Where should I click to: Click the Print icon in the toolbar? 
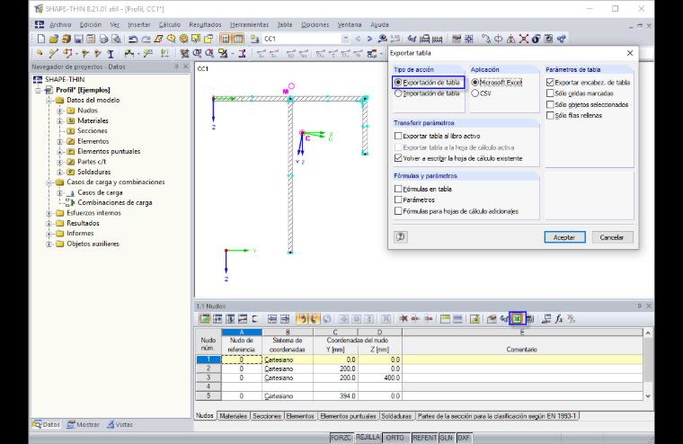pos(103,39)
